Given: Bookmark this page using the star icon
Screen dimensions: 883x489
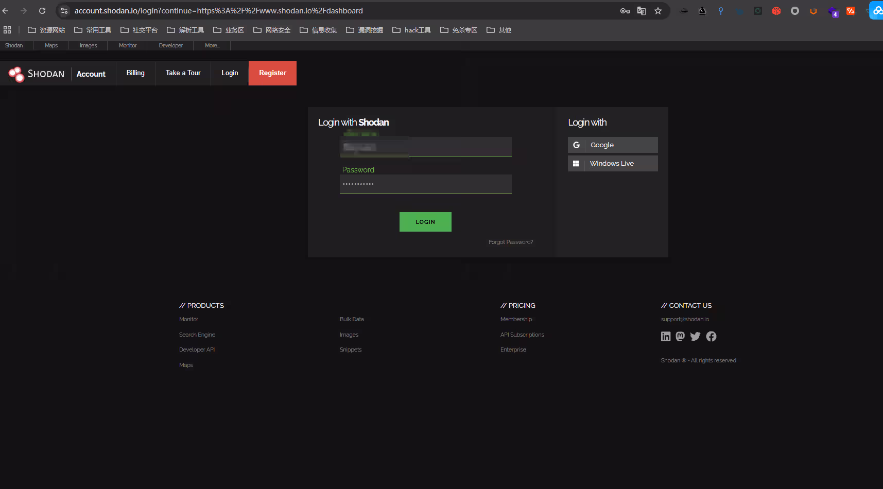Looking at the screenshot, I should click(x=657, y=10).
